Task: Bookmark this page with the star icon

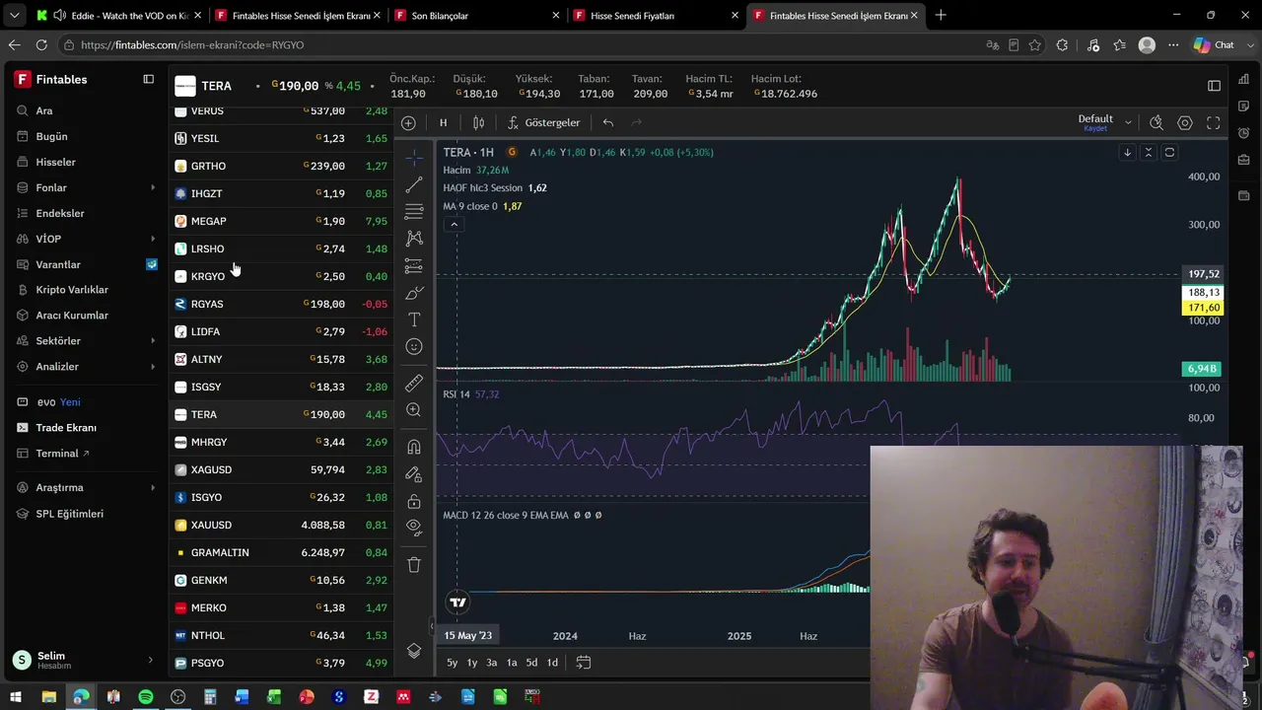Action: tap(1035, 44)
